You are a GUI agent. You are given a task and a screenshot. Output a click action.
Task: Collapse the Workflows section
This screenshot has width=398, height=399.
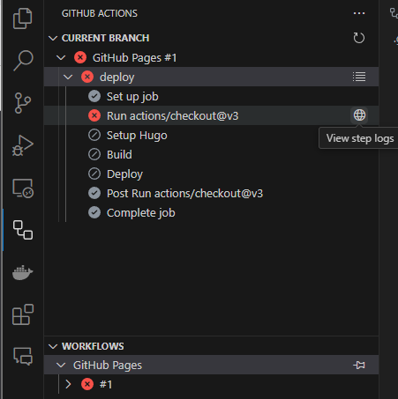[x=53, y=346]
